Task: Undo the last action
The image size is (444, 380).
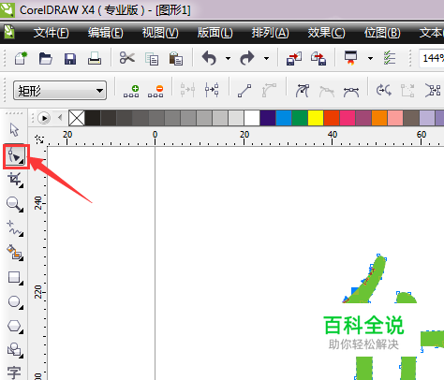Action: tap(209, 58)
